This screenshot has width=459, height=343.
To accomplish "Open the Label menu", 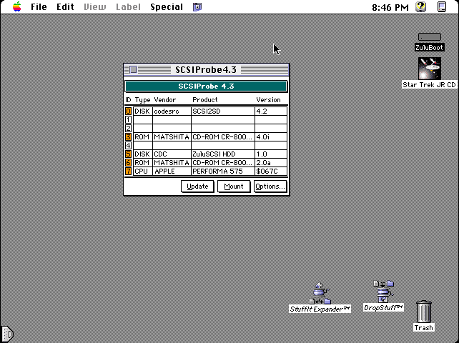I will click(x=128, y=6).
